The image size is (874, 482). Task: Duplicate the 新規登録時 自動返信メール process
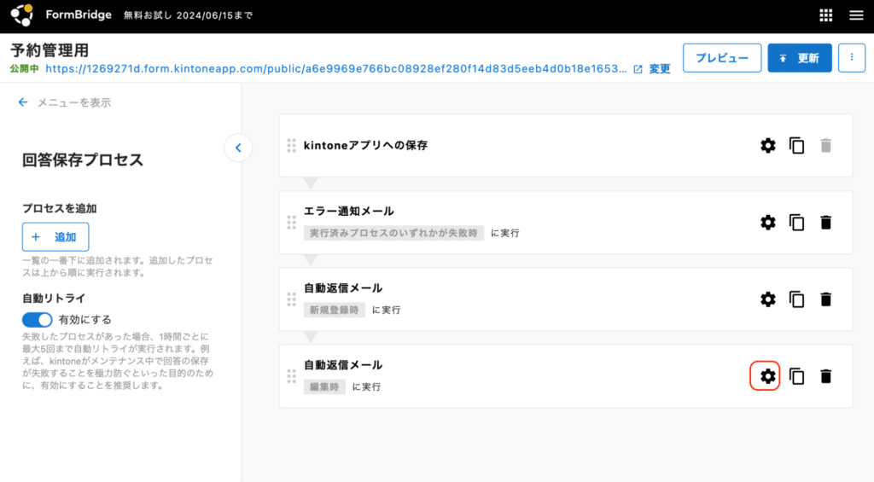(x=797, y=299)
